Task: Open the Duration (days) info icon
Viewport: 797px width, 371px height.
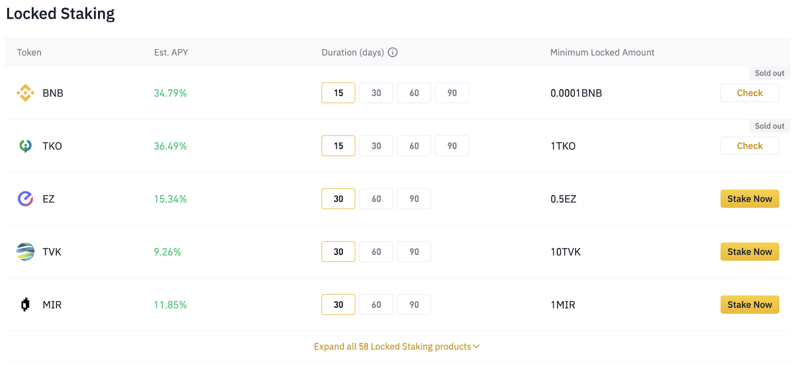Action: click(x=393, y=52)
